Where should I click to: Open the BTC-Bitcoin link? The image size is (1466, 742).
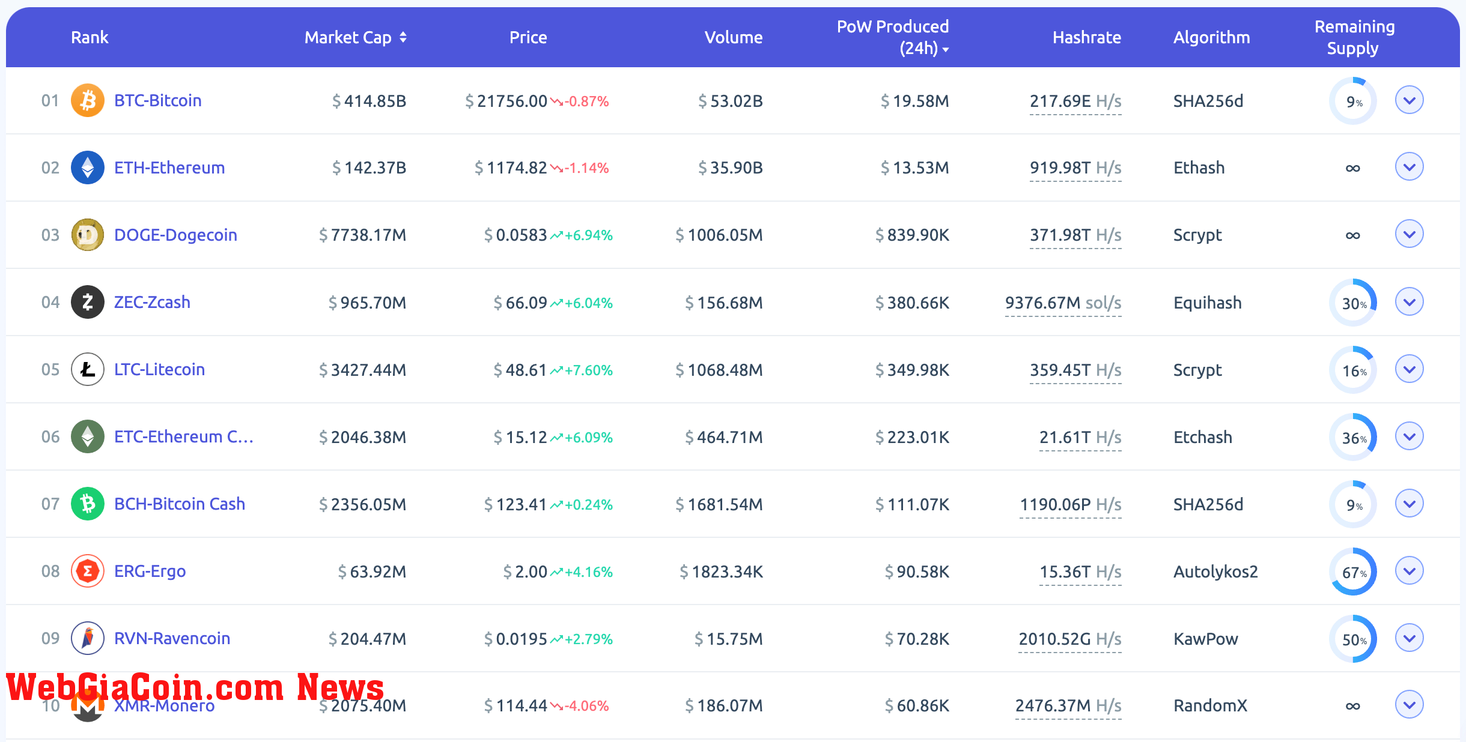[x=158, y=100]
